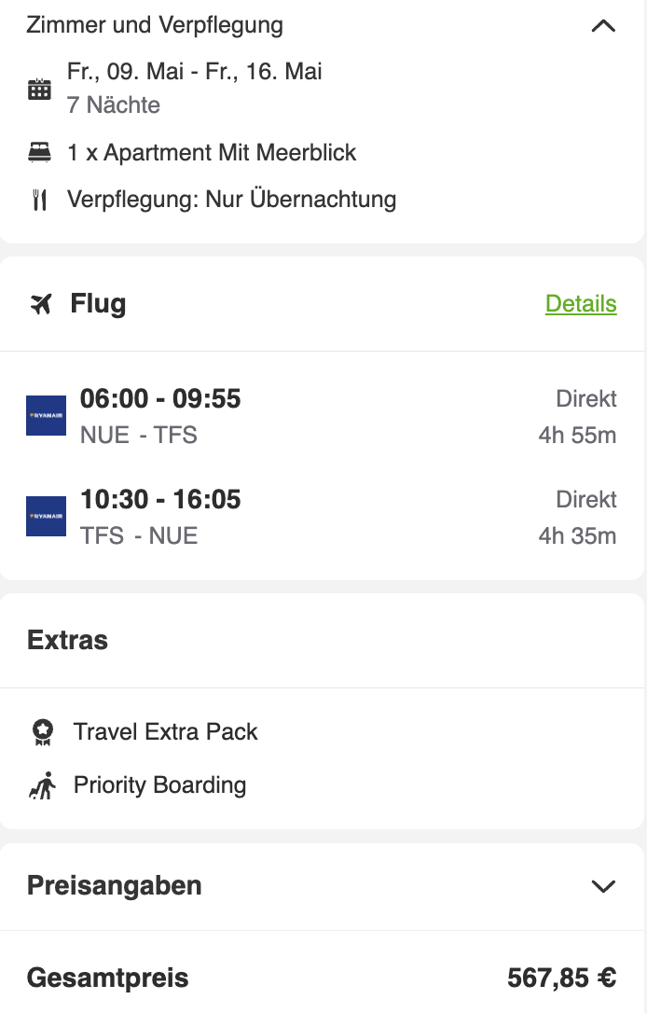Click the Priority Boarding traveler icon

tap(43, 785)
